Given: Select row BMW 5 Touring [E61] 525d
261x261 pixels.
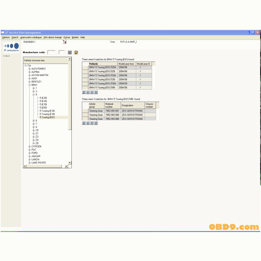Looking at the screenshot, I should pyautogui.click(x=117, y=68).
